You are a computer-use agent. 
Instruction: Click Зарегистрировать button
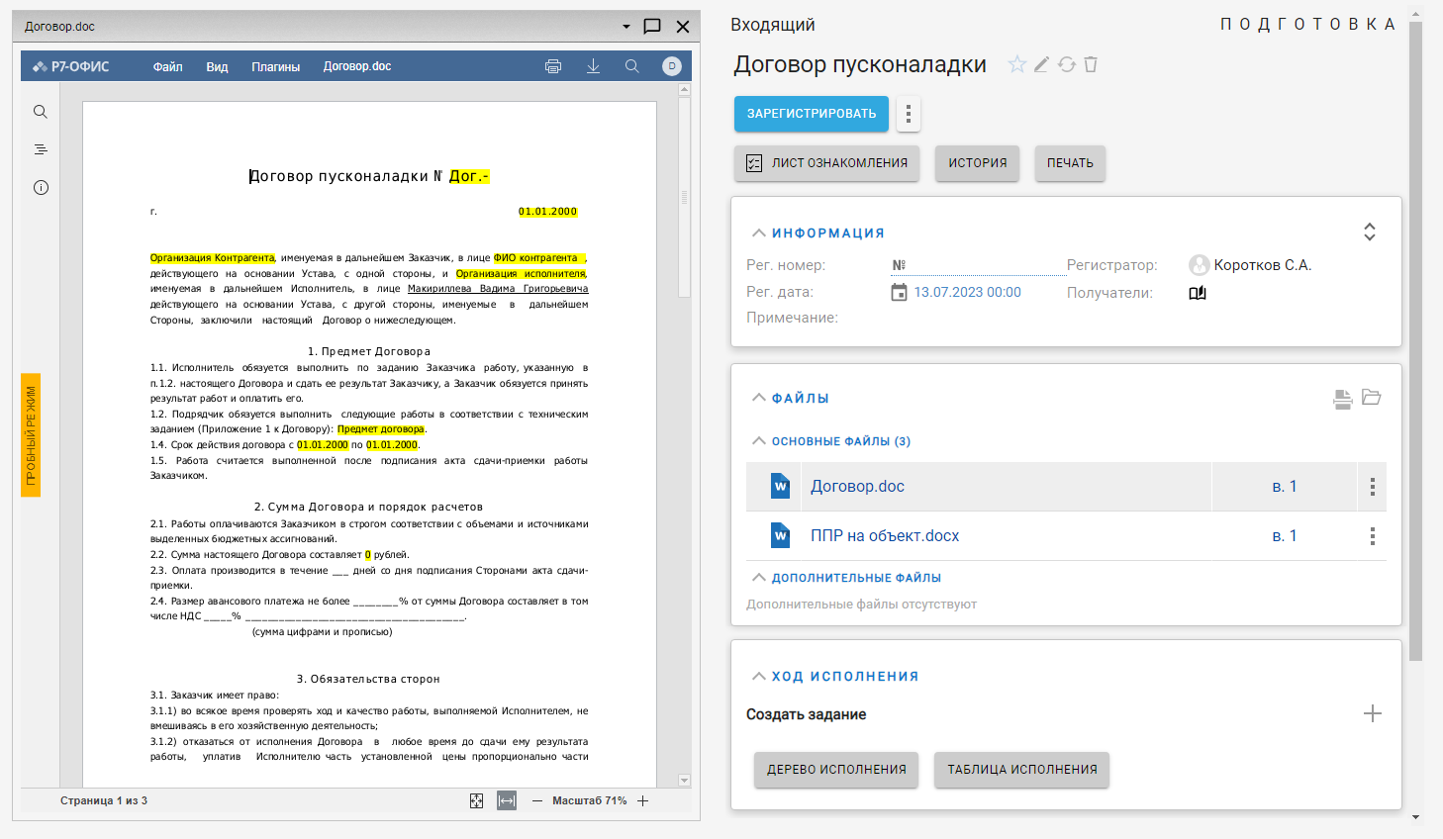point(812,114)
